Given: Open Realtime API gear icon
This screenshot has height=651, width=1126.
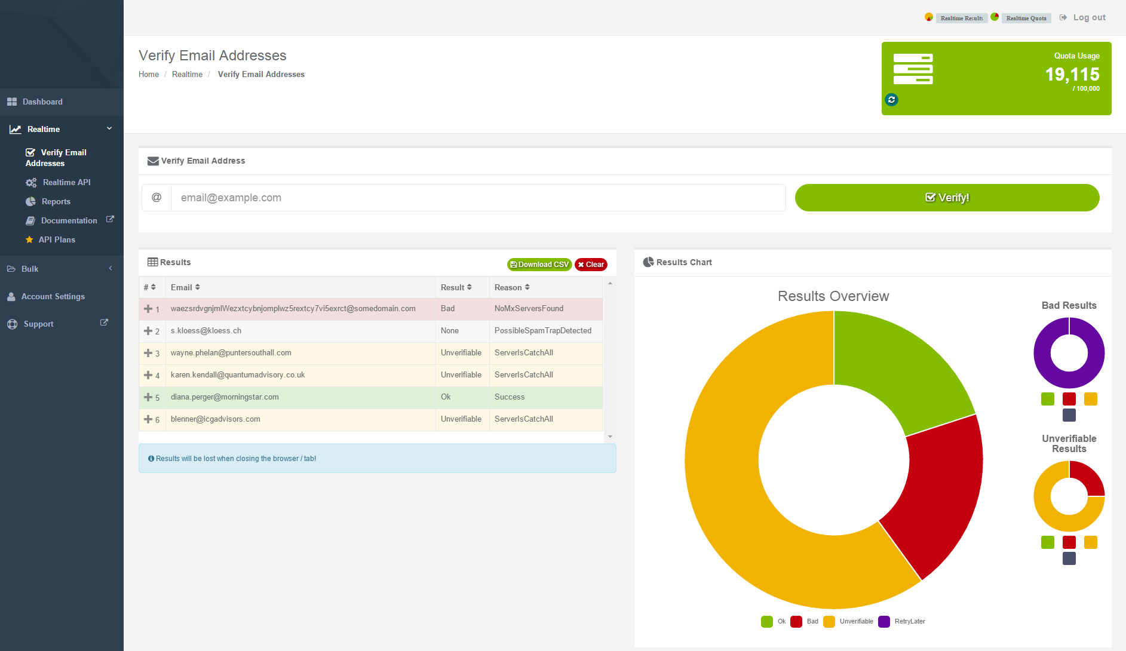Looking at the screenshot, I should point(31,183).
